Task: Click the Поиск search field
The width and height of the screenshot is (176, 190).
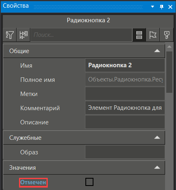Action: [81, 35]
